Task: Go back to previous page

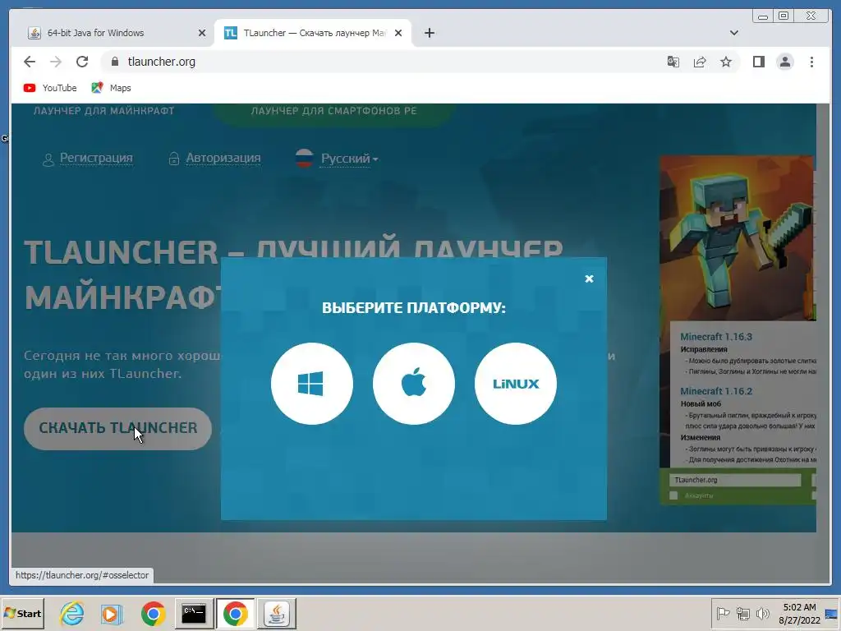Action: click(x=30, y=62)
